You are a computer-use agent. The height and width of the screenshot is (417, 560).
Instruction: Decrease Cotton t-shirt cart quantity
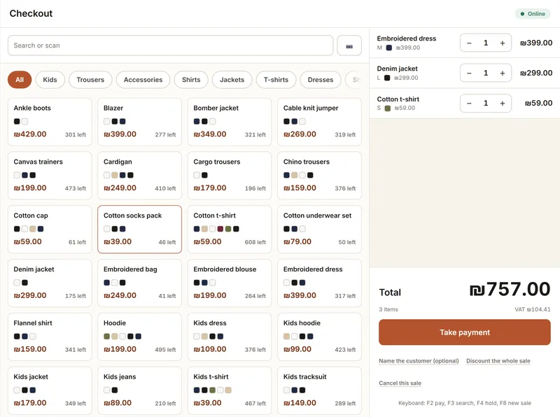pos(469,103)
